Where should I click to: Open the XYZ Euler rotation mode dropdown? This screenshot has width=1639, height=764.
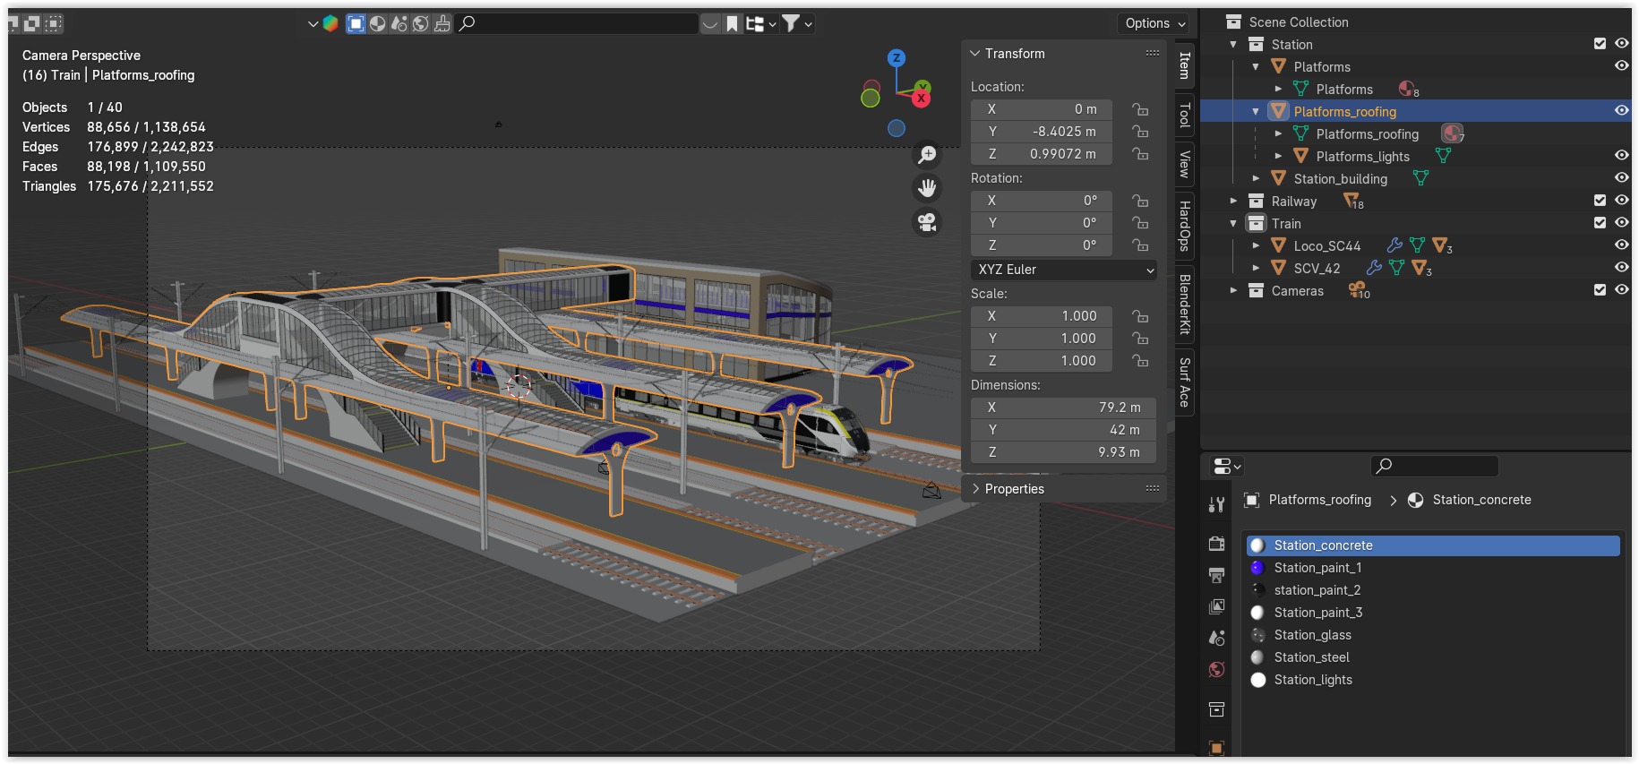pyautogui.click(x=1064, y=270)
